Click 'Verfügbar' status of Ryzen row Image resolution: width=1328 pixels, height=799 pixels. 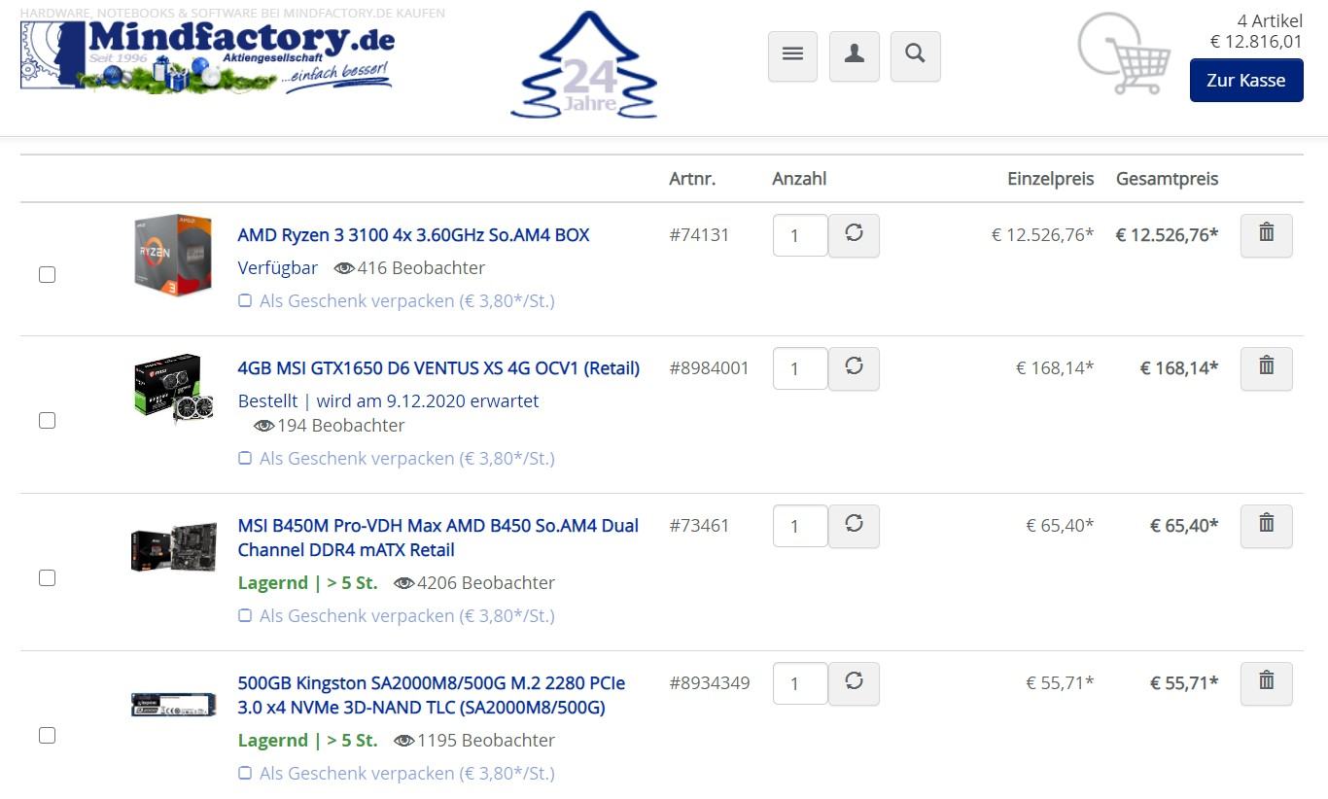click(277, 268)
